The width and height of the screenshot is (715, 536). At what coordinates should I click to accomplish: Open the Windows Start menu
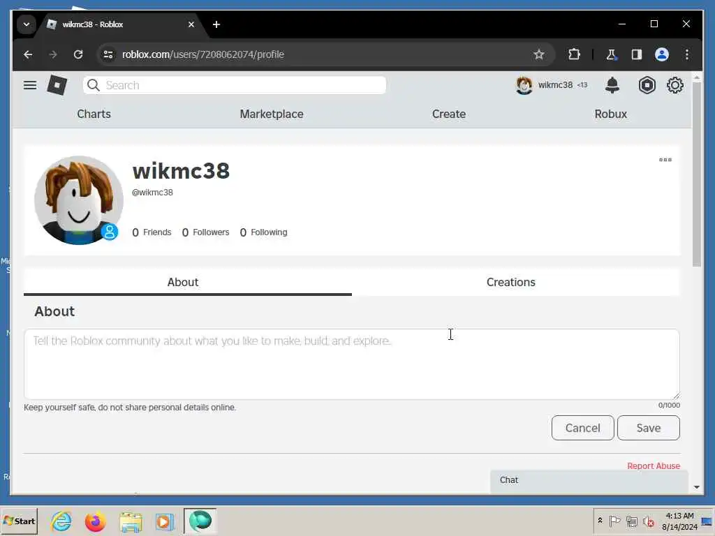(19, 521)
